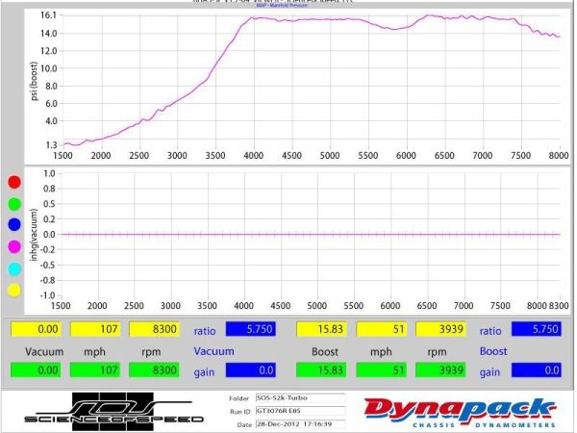577x433 pixels.
Task: Click the green Boost rpm field 3939
Action: pyautogui.click(x=440, y=369)
